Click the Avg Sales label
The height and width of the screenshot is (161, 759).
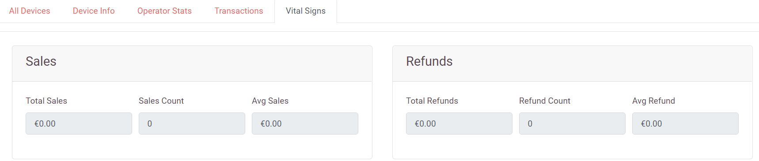coord(270,101)
